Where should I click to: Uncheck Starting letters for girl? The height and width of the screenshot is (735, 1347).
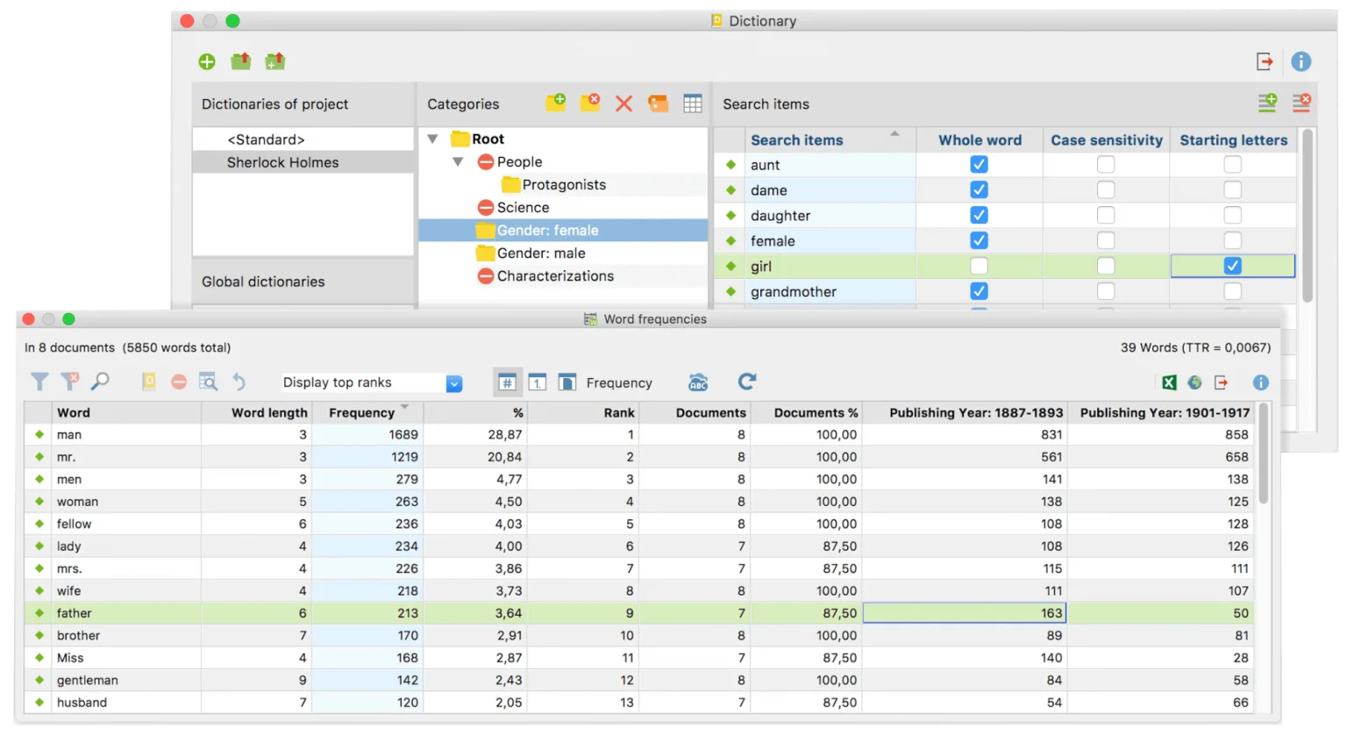click(1233, 266)
